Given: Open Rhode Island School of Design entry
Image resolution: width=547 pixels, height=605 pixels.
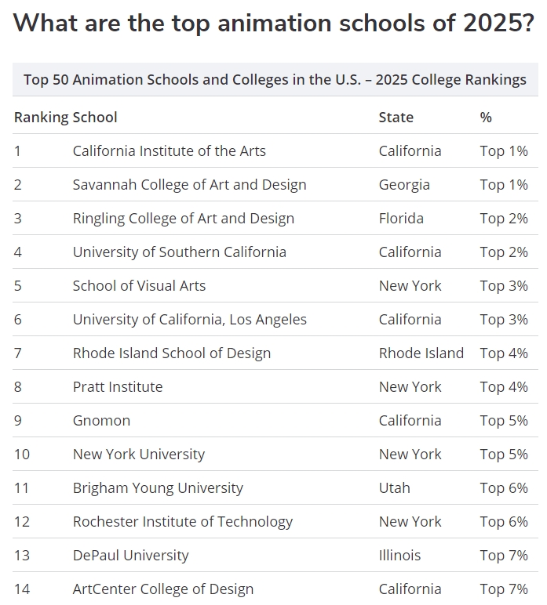Looking at the screenshot, I should tap(172, 353).
